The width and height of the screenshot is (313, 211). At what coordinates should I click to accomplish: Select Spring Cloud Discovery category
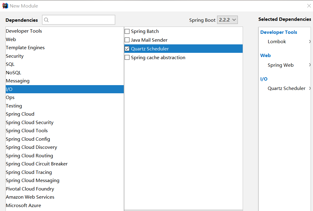coord(65,147)
